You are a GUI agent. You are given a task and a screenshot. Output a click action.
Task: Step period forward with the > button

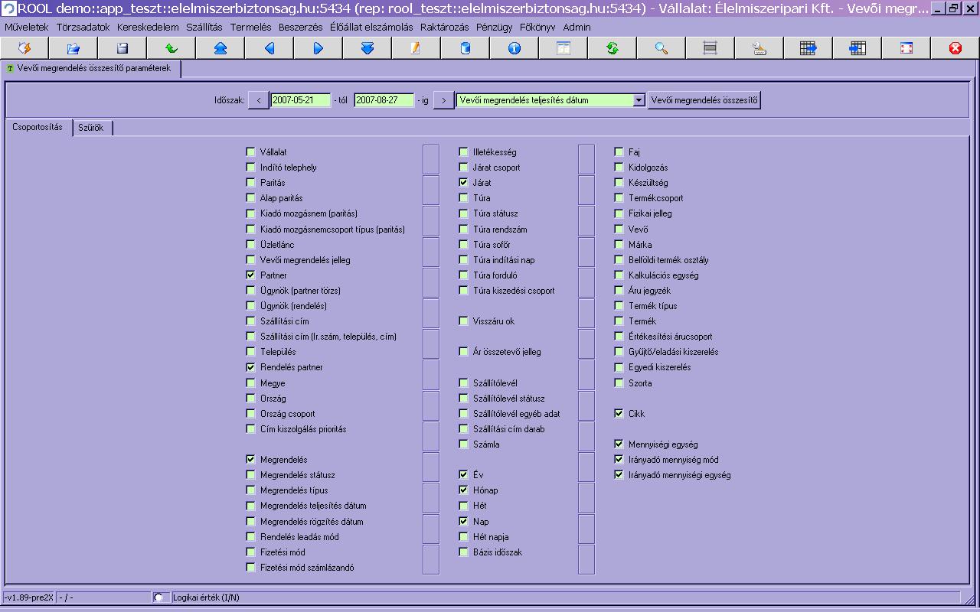click(x=444, y=100)
